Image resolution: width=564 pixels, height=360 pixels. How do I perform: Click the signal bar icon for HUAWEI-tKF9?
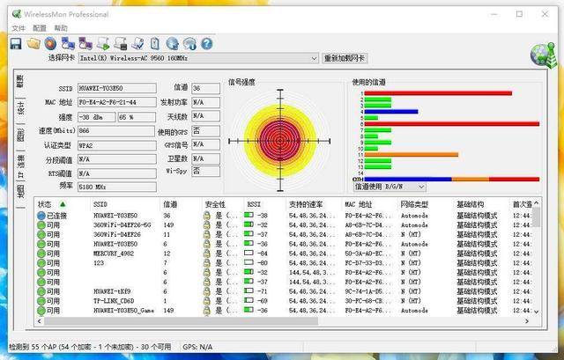pos(249,291)
